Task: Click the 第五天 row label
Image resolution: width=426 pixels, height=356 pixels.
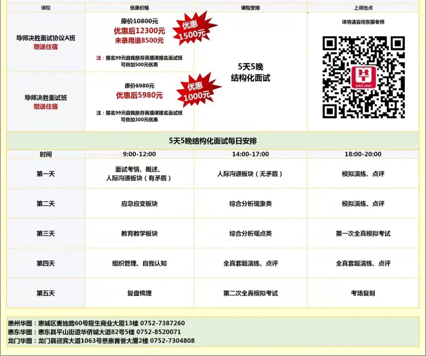Action: 46,293
